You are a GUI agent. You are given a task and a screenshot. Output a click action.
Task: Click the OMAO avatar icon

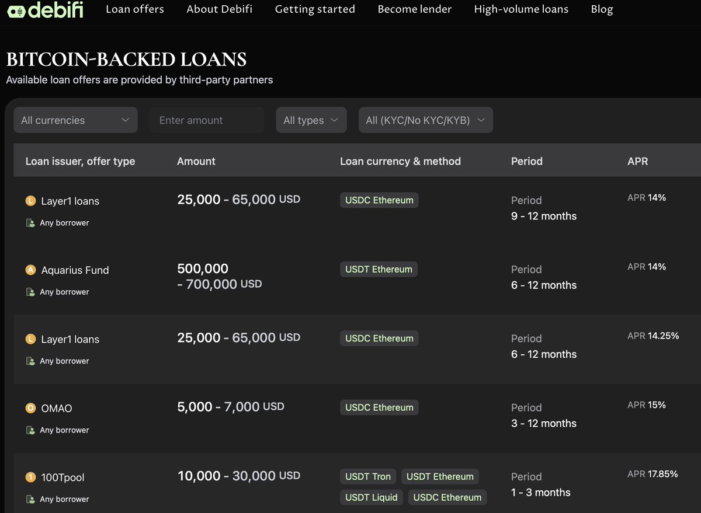31,409
